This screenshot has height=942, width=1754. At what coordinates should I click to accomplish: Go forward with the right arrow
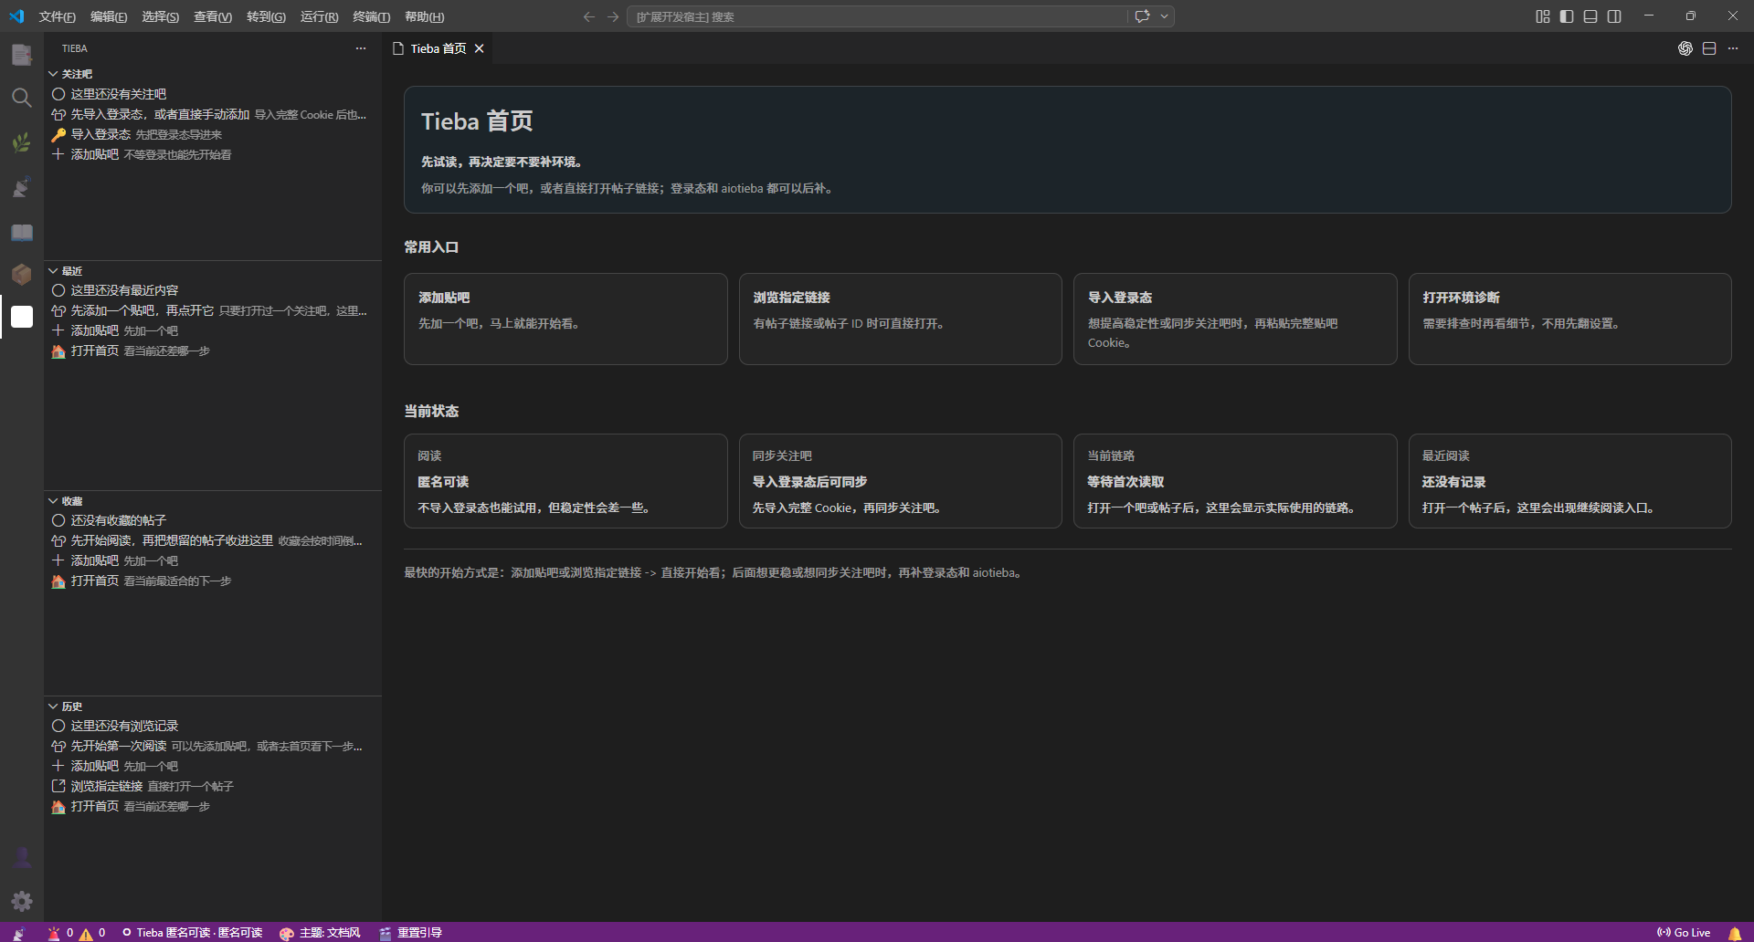[613, 16]
